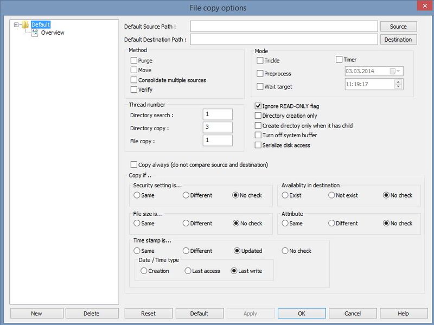Click the Directory copy thread field
The height and width of the screenshot is (325, 434).
pyautogui.click(x=217, y=128)
